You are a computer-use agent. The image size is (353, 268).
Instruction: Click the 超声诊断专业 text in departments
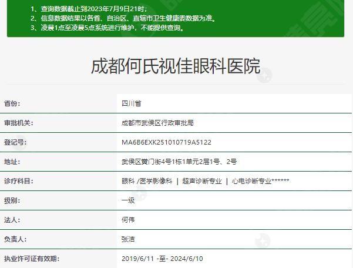pyautogui.click(x=202, y=181)
